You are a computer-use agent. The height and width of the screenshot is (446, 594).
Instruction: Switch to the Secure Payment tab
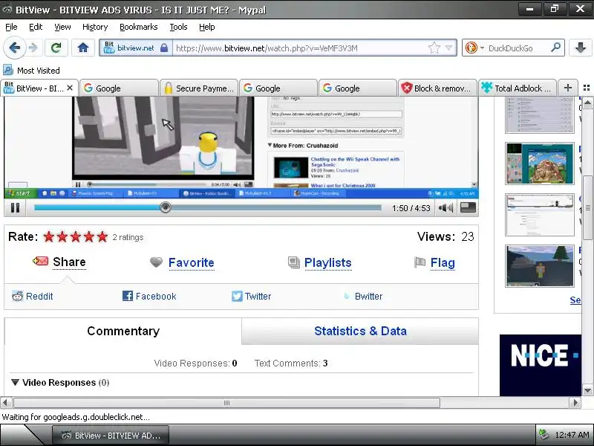click(x=199, y=88)
